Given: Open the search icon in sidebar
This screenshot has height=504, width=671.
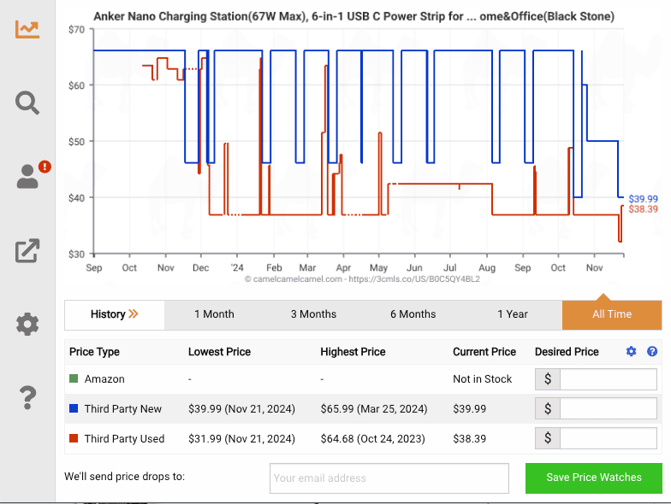Looking at the screenshot, I should click(x=27, y=103).
